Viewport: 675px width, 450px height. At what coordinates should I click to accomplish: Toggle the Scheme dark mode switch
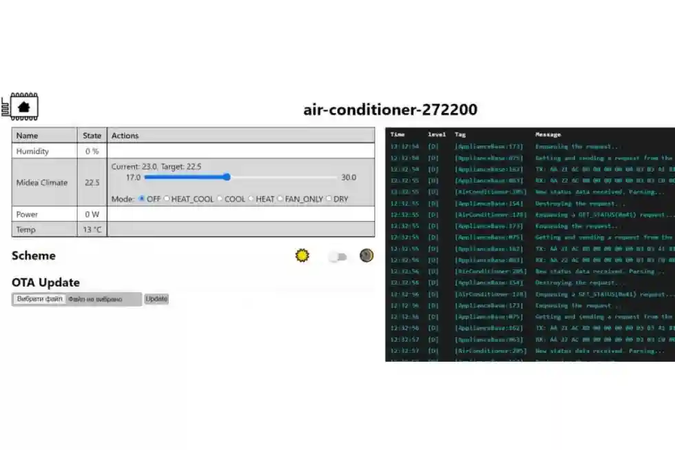pyautogui.click(x=337, y=257)
